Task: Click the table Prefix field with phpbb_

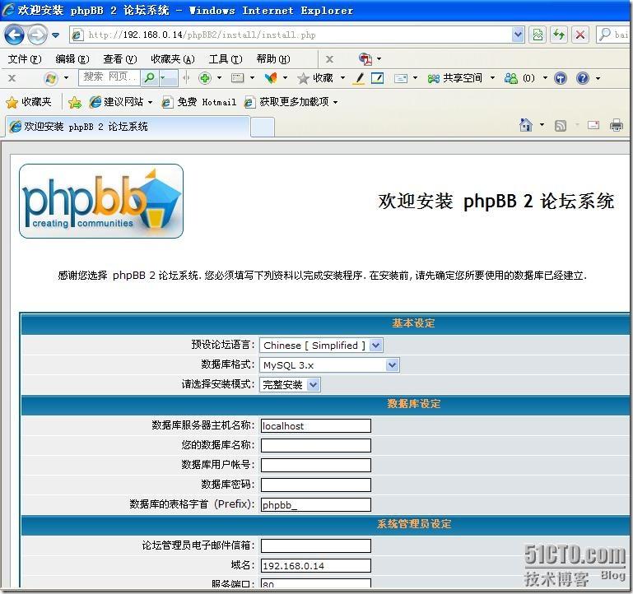Action: (x=316, y=505)
